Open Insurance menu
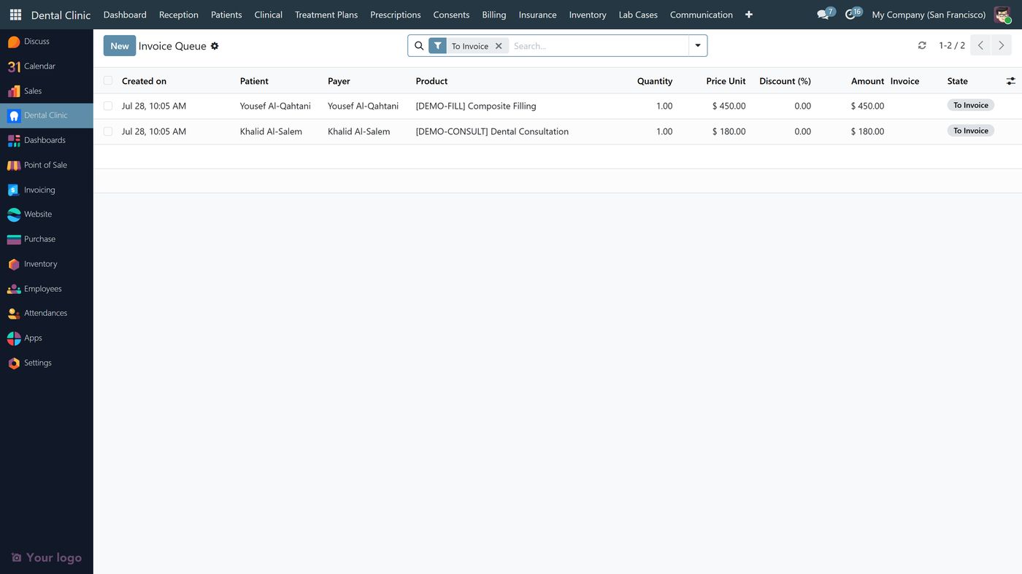Viewport: 1022px width, 574px height. pyautogui.click(x=537, y=15)
